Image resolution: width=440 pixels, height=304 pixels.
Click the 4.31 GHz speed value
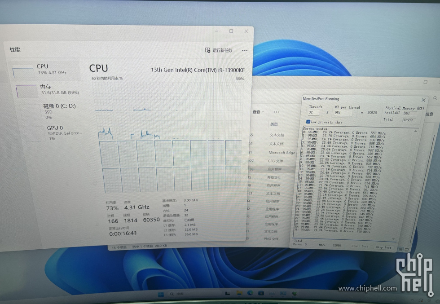136,207
